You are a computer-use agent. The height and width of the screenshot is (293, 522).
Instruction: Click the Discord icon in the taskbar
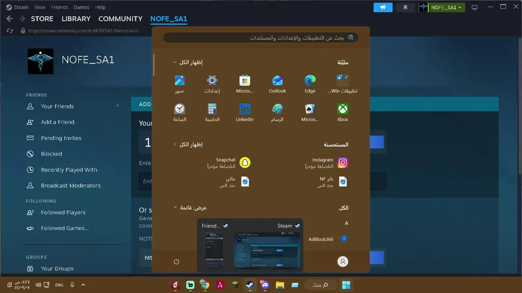pyautogui.click(x=265, y=285)
